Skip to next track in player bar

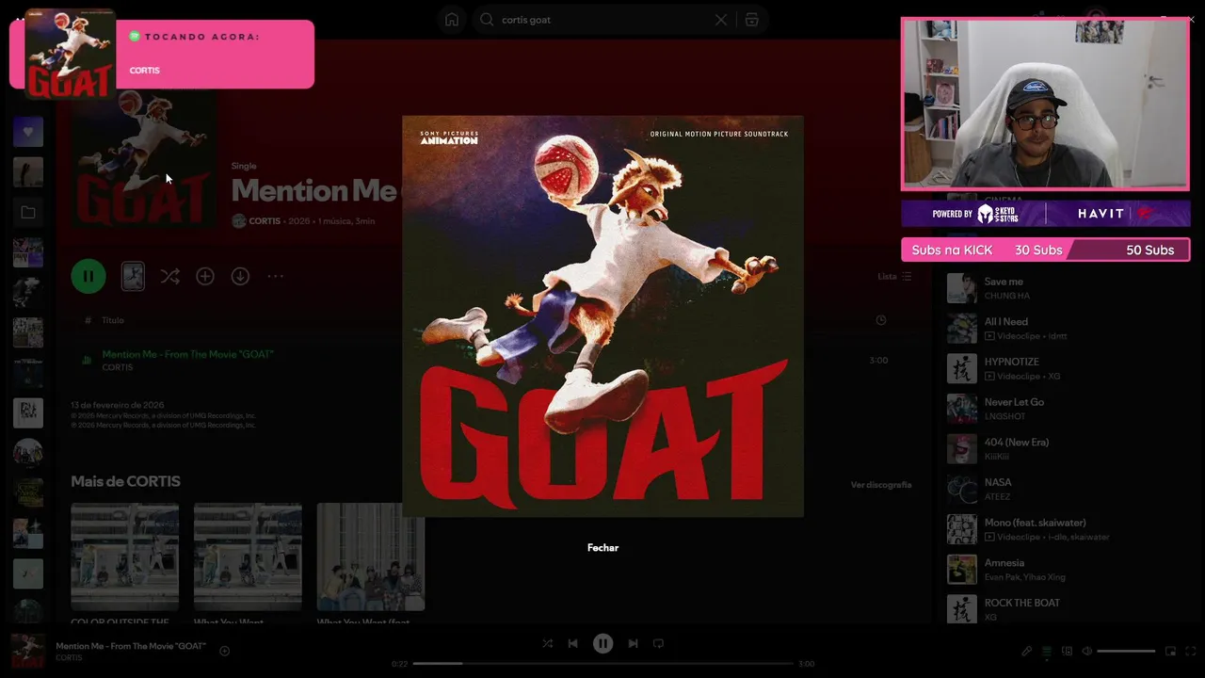[x=633, y=643]
